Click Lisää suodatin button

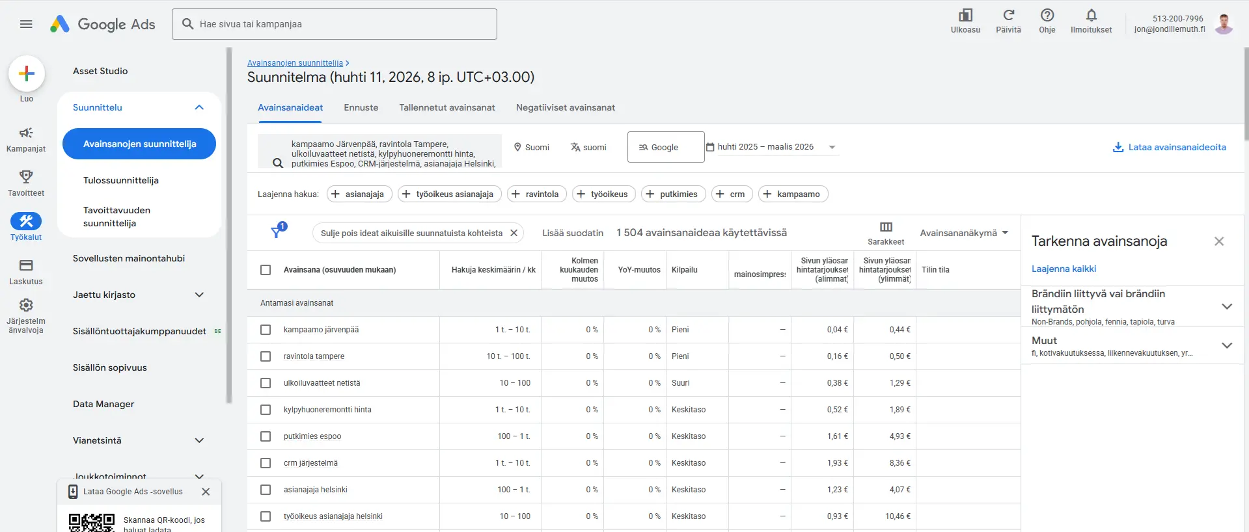click(x=573, y=233)
